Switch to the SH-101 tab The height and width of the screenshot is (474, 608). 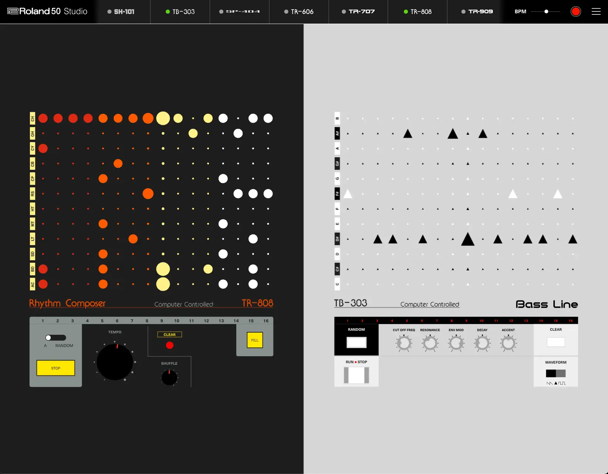pyautogui.click(x=121, y=12)
